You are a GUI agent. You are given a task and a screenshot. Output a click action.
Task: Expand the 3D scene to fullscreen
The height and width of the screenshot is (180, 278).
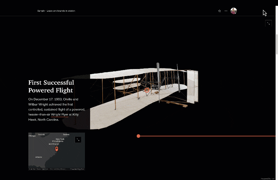pyautogui.click(x=268, y=24)
